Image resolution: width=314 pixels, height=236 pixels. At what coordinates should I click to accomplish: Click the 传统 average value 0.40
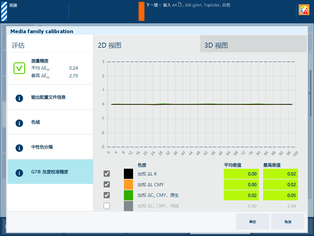coord(252,206)
